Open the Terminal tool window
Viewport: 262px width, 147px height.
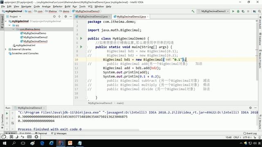pyautogui.click(x=41, y=134)
